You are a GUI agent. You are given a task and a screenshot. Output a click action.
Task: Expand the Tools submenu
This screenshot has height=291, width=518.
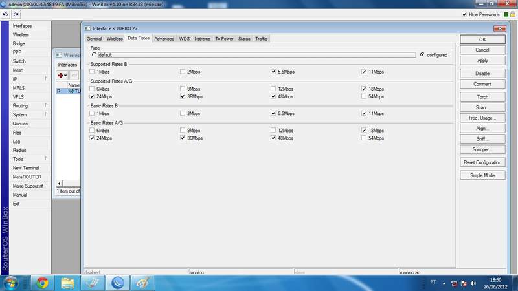point(46,158)
